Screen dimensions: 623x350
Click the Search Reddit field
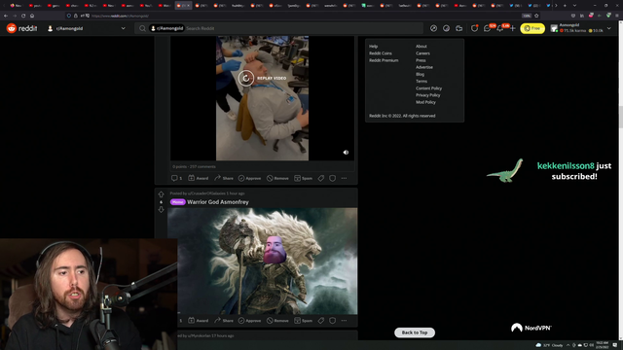click(x=302, y=28)
